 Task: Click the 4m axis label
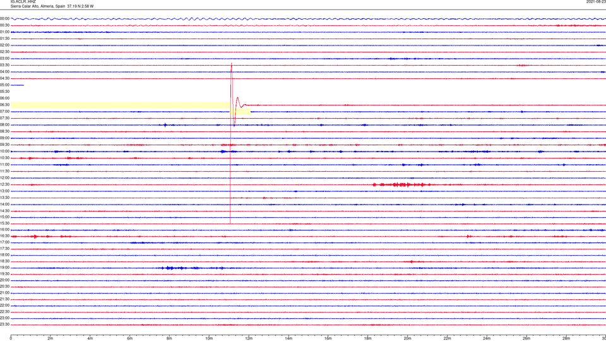pyautogui.click(x=90, y=338)
